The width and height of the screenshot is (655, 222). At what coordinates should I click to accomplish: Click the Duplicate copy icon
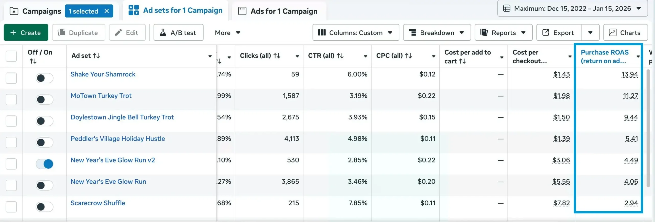(61, 33)
